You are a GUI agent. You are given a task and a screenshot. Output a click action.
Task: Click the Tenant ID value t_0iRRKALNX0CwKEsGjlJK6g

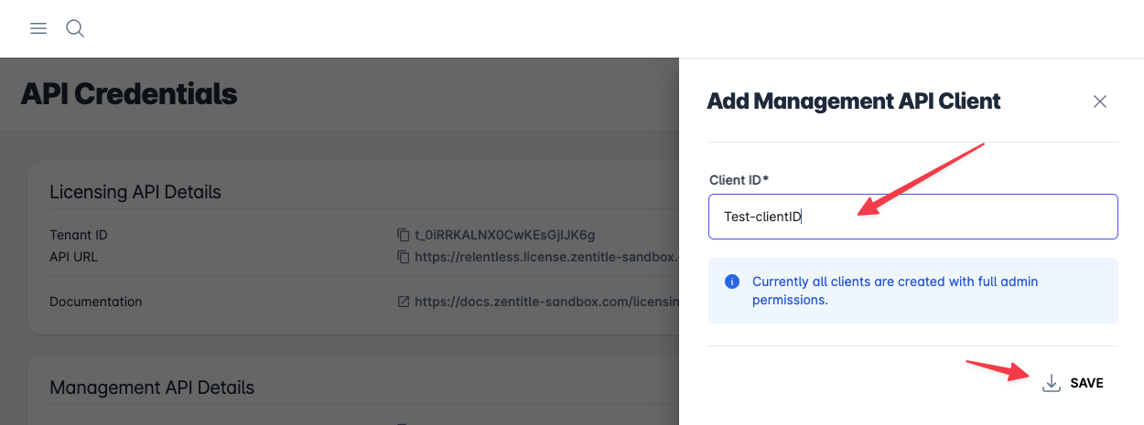tap(505, 235)
